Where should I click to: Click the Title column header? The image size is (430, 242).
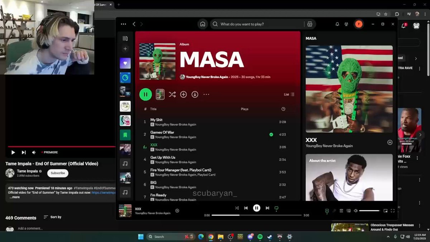click(x=153, y=109)
